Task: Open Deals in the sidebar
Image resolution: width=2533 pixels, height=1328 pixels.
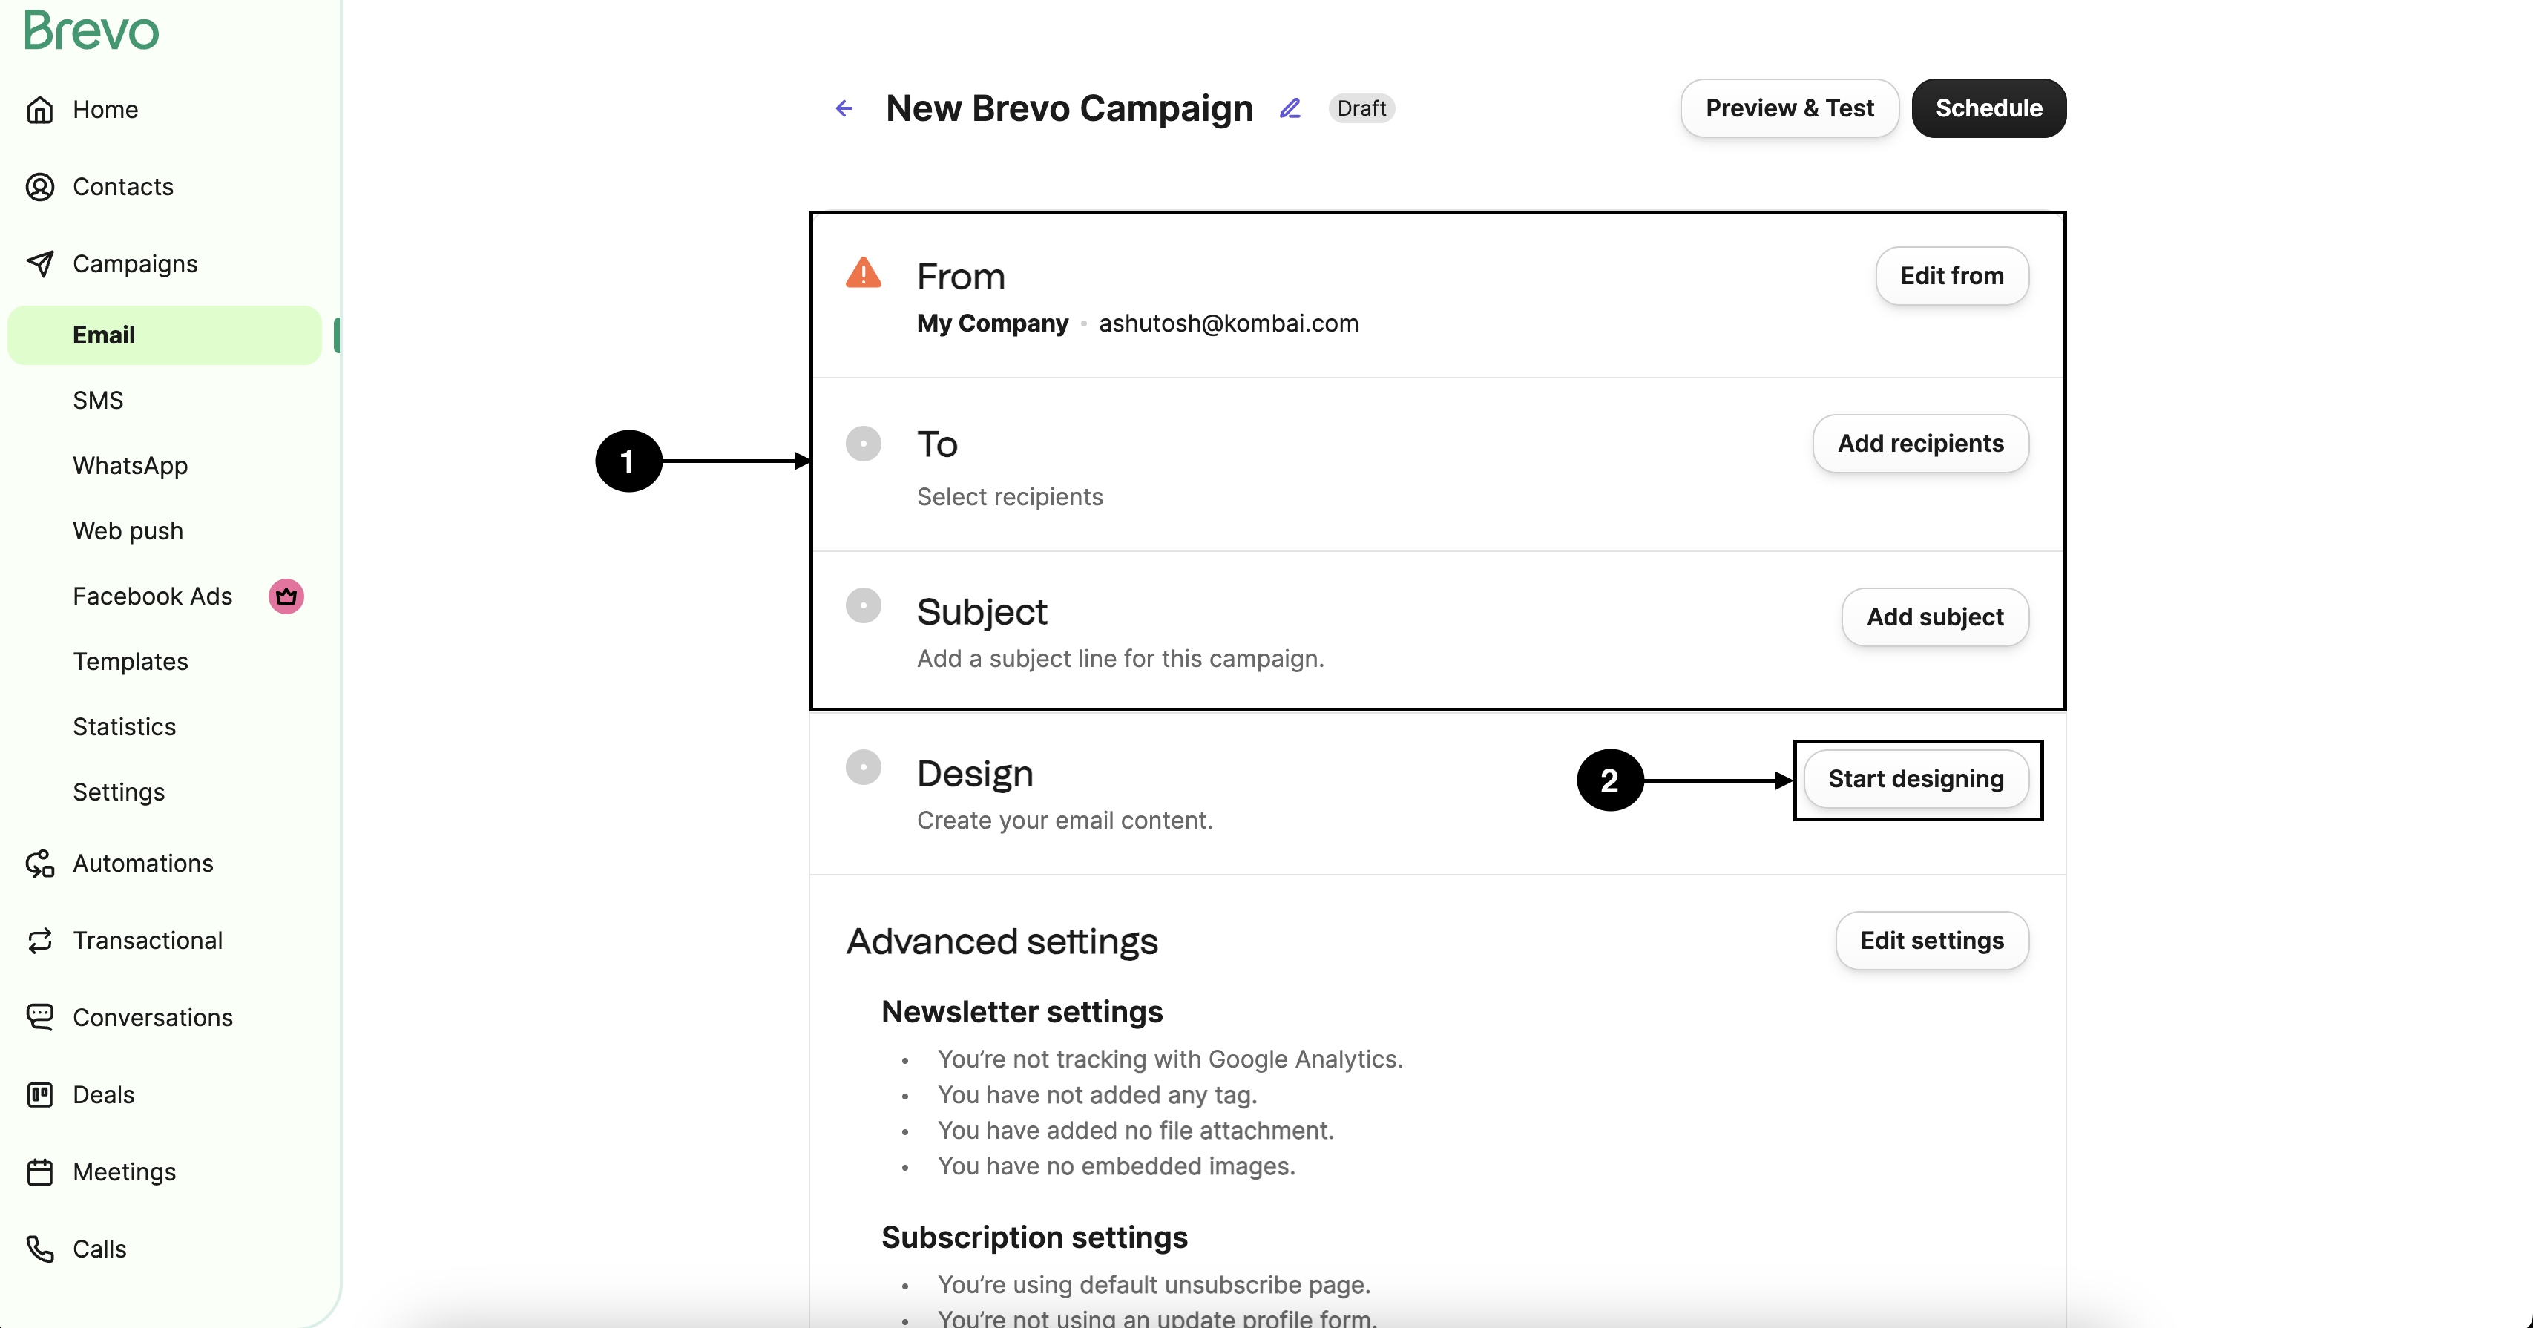Action: tap(103, 1095)
